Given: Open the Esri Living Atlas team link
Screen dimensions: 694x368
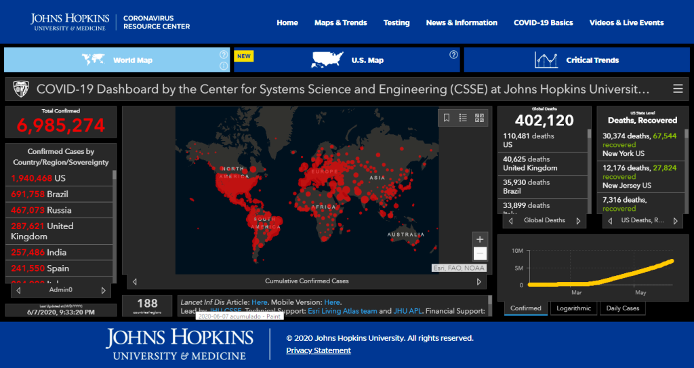Looking at the screenshot, I should 342,311.
